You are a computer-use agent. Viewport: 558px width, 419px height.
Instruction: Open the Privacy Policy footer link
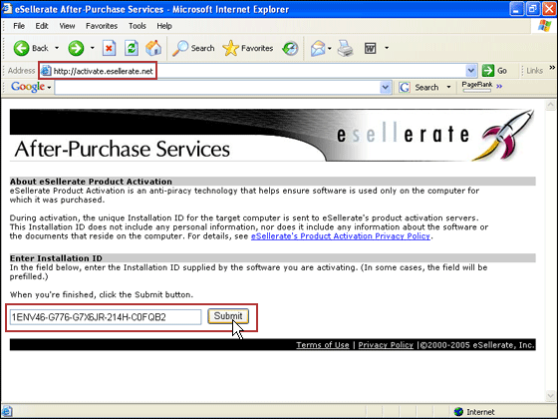(386, 345)
